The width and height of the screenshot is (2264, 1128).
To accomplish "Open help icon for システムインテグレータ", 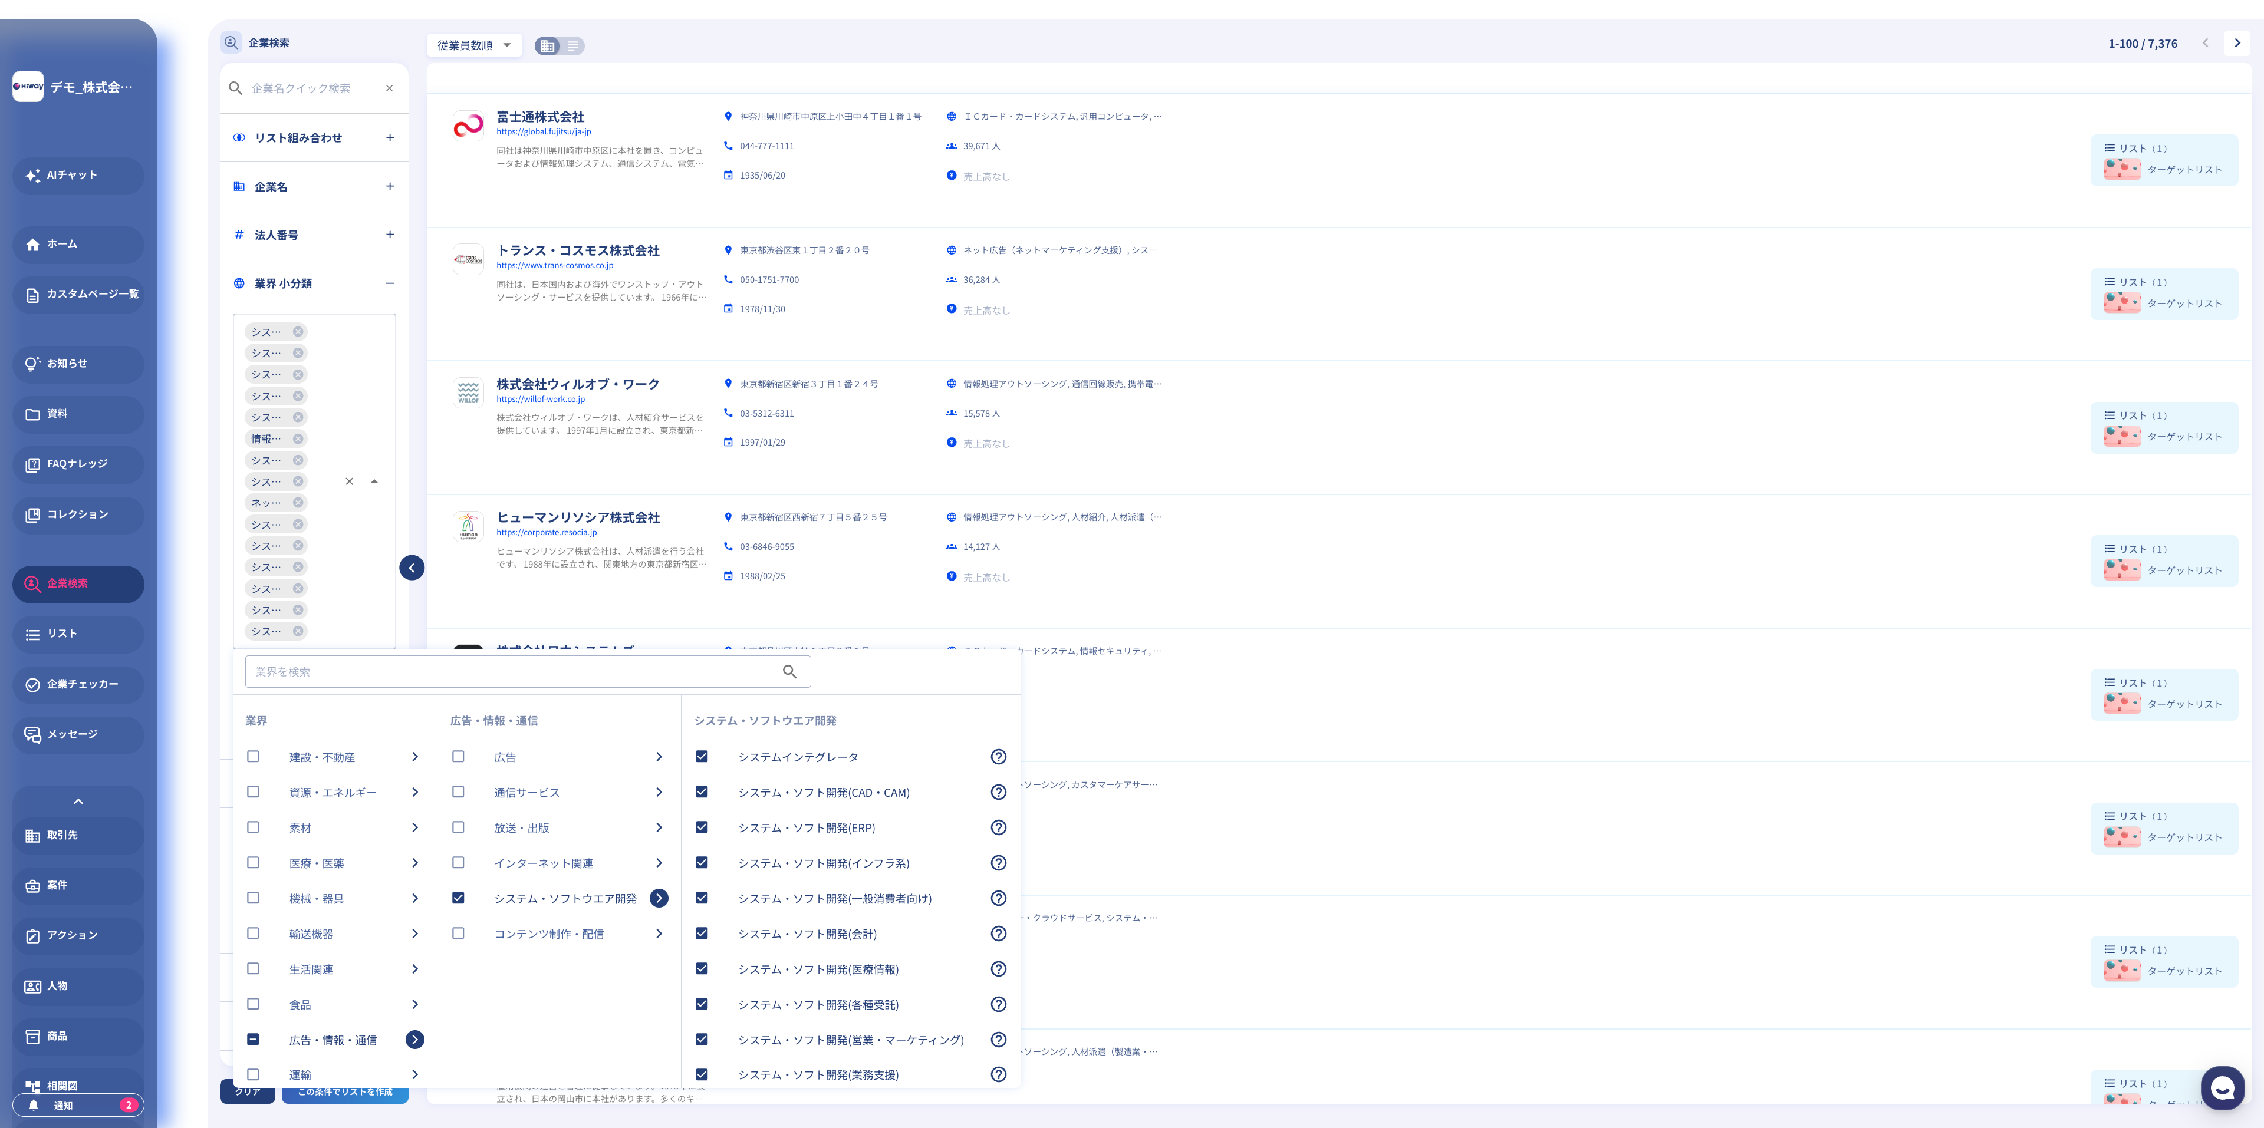I will 998,756.
